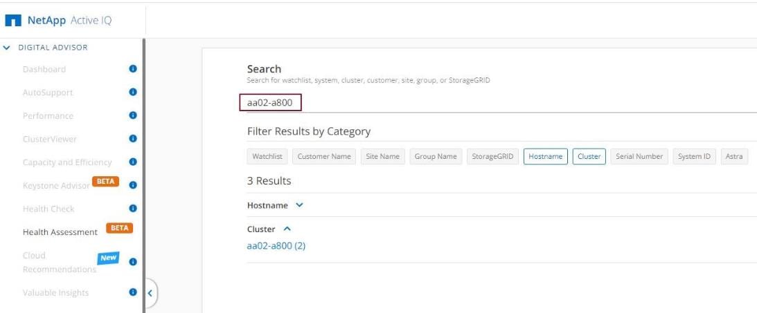Disable the Hostname category filter

point(546,156)
